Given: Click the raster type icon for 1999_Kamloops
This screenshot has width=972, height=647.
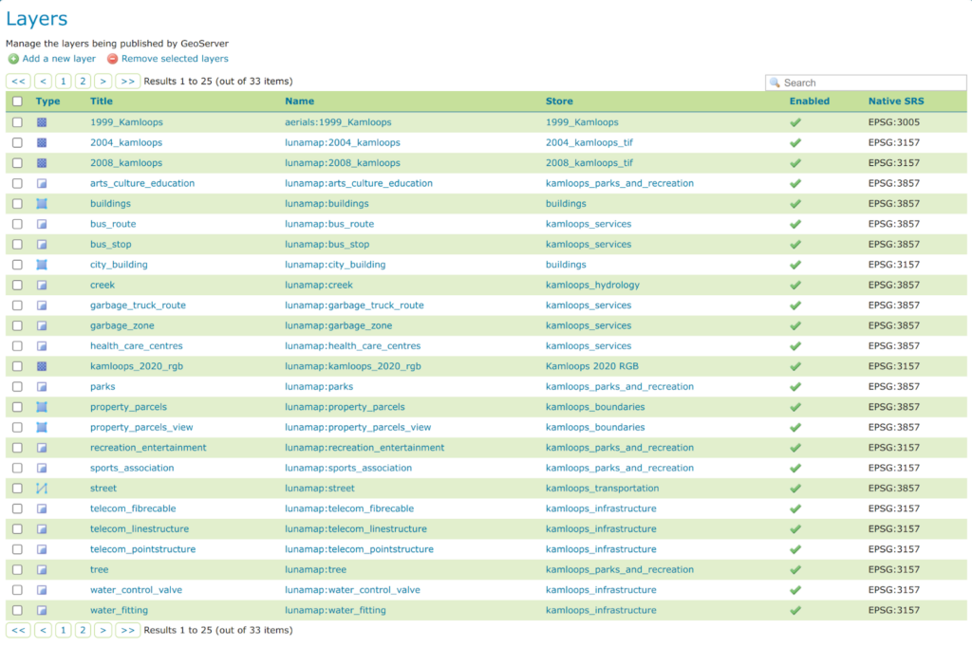Looking at the screenshot, I should click(x=42, y=122).
